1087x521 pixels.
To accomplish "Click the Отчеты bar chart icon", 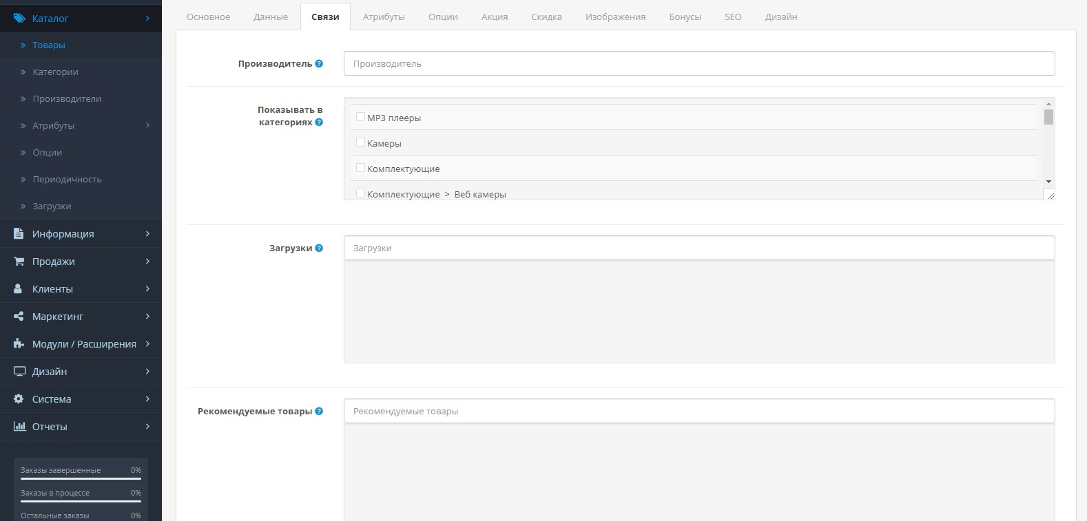I will tap(19, 427).
